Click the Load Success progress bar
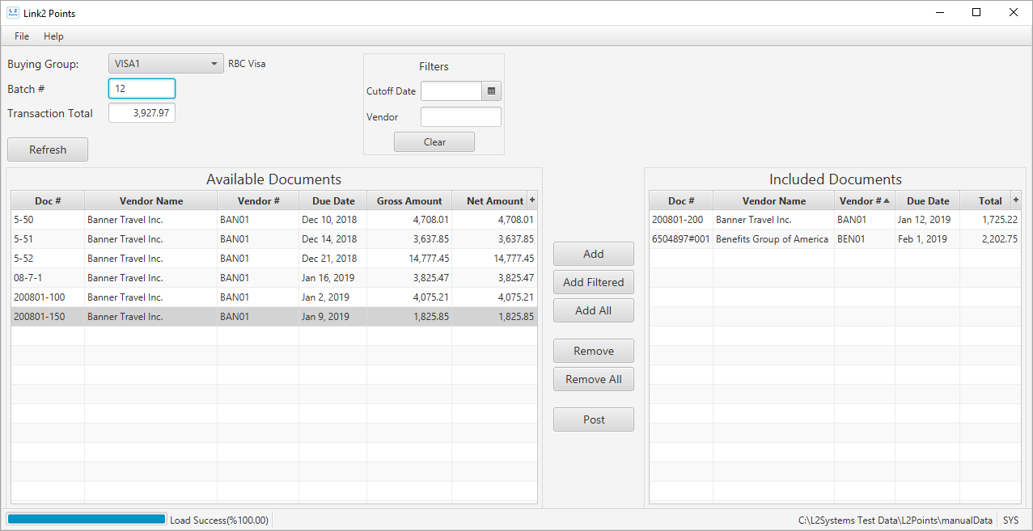 click(x=86, y=520)
